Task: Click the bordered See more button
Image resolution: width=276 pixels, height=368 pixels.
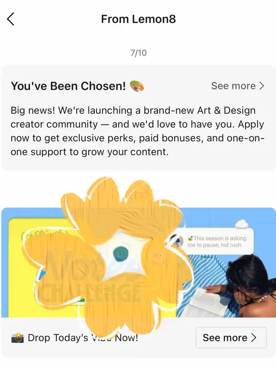Action: [231, 337]
